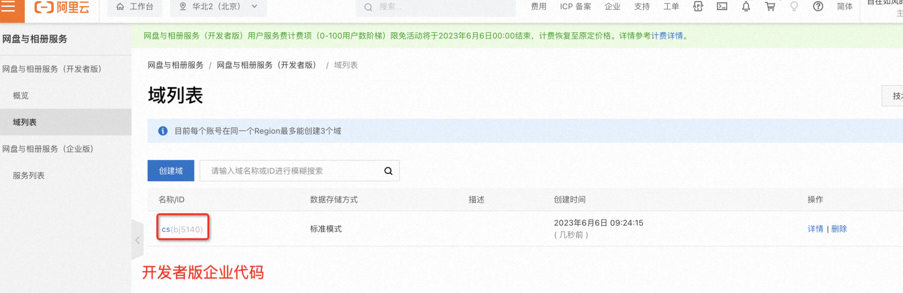The image size is (903, 293).
Task: Launch the Cloud Shell terminal icon
Action: (722, 7)
